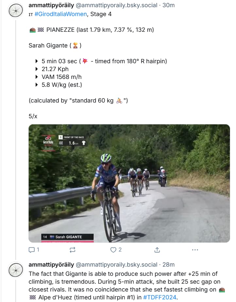Click the 'VAM 1568 m/h' line of text

(x=61, y=77)
